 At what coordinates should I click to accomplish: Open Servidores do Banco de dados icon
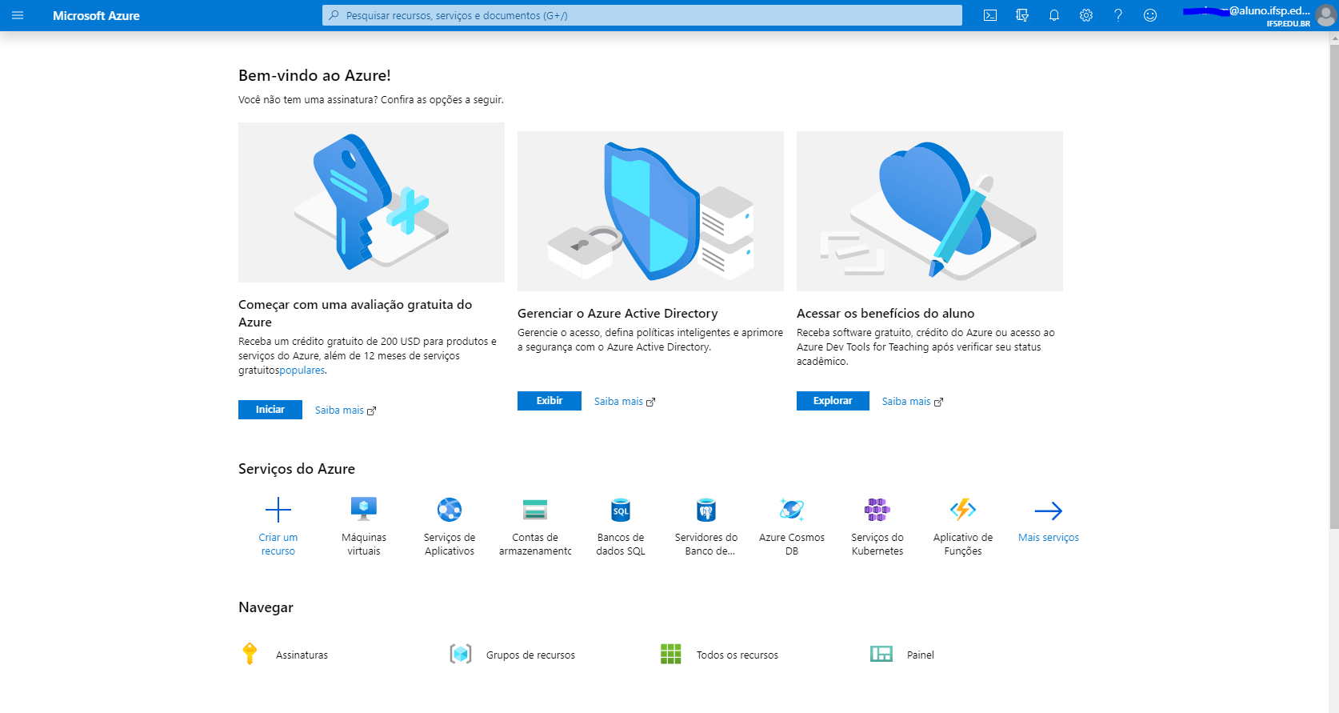coord(706,509)
